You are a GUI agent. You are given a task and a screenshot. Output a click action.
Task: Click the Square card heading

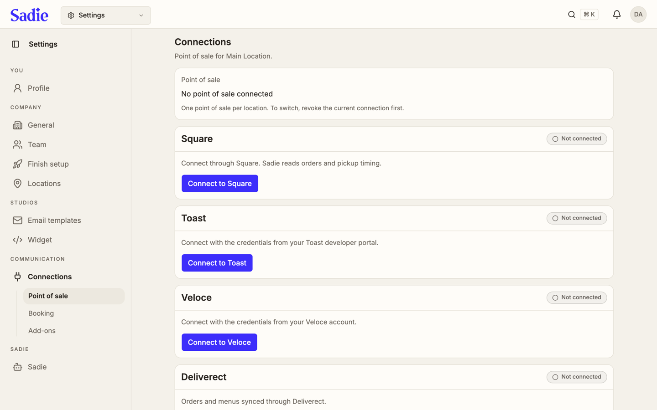[197, 139]
